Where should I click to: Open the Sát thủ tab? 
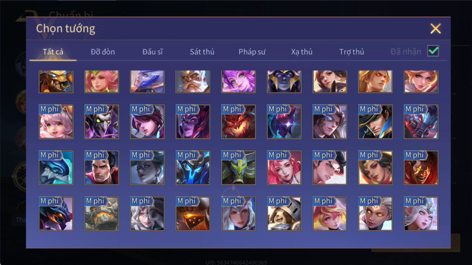click(202, 52)
